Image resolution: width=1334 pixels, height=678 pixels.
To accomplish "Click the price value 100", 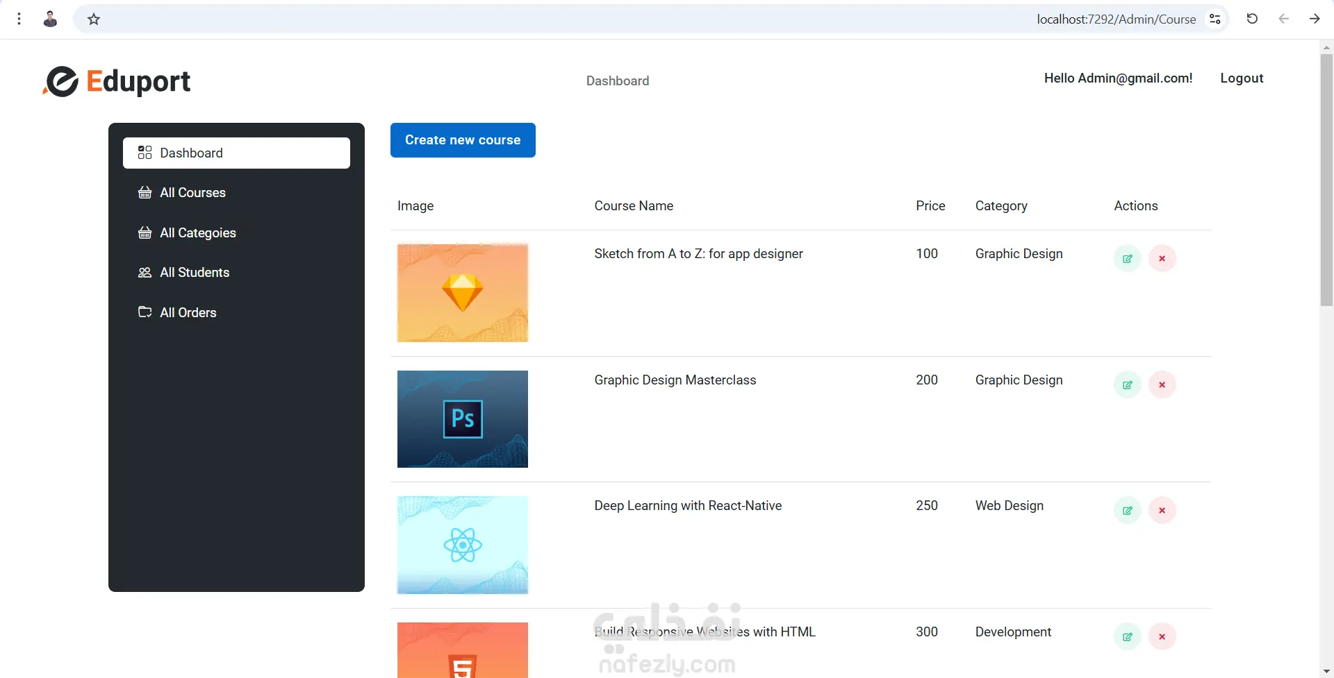I will [x=927, y=254].
